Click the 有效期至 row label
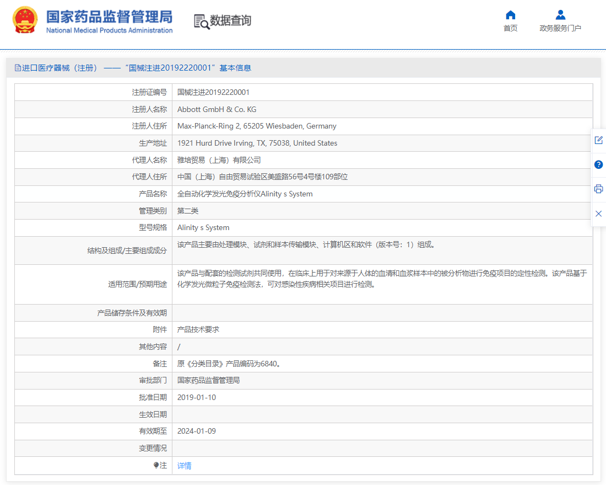The image size is (606, 485). 153,431
